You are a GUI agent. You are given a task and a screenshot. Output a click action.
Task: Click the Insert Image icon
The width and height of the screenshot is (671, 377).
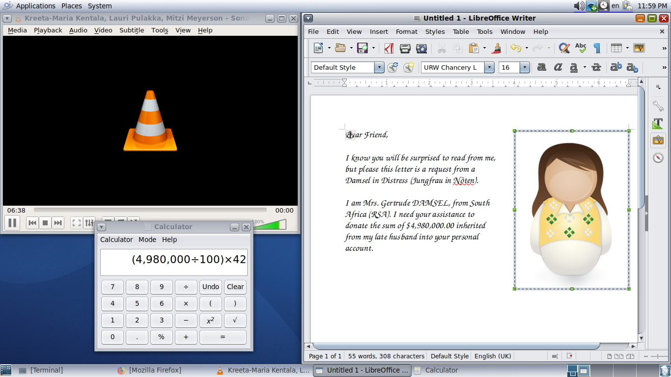[639, 48]
